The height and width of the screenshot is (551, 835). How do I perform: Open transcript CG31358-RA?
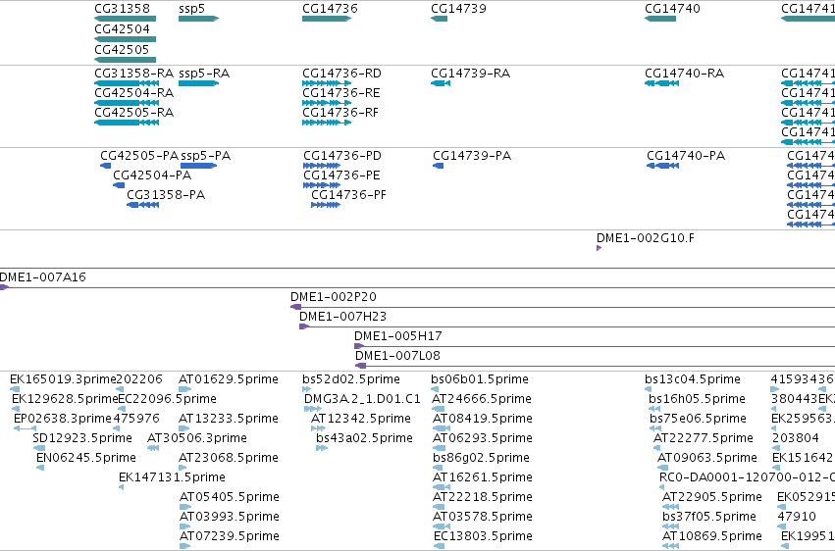point(134,74)
